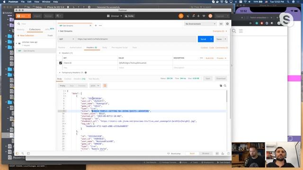Open the Send button dropdown arrow
This screenshot has width=303, height=170.
click(x=211, y=39)
